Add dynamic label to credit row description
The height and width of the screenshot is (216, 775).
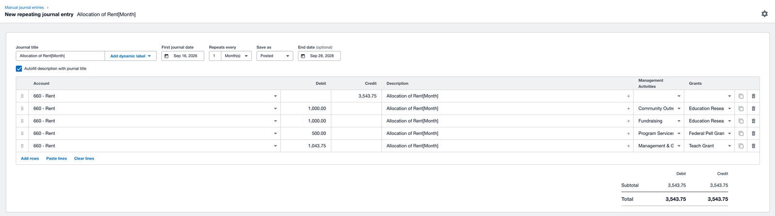(628, 96)
